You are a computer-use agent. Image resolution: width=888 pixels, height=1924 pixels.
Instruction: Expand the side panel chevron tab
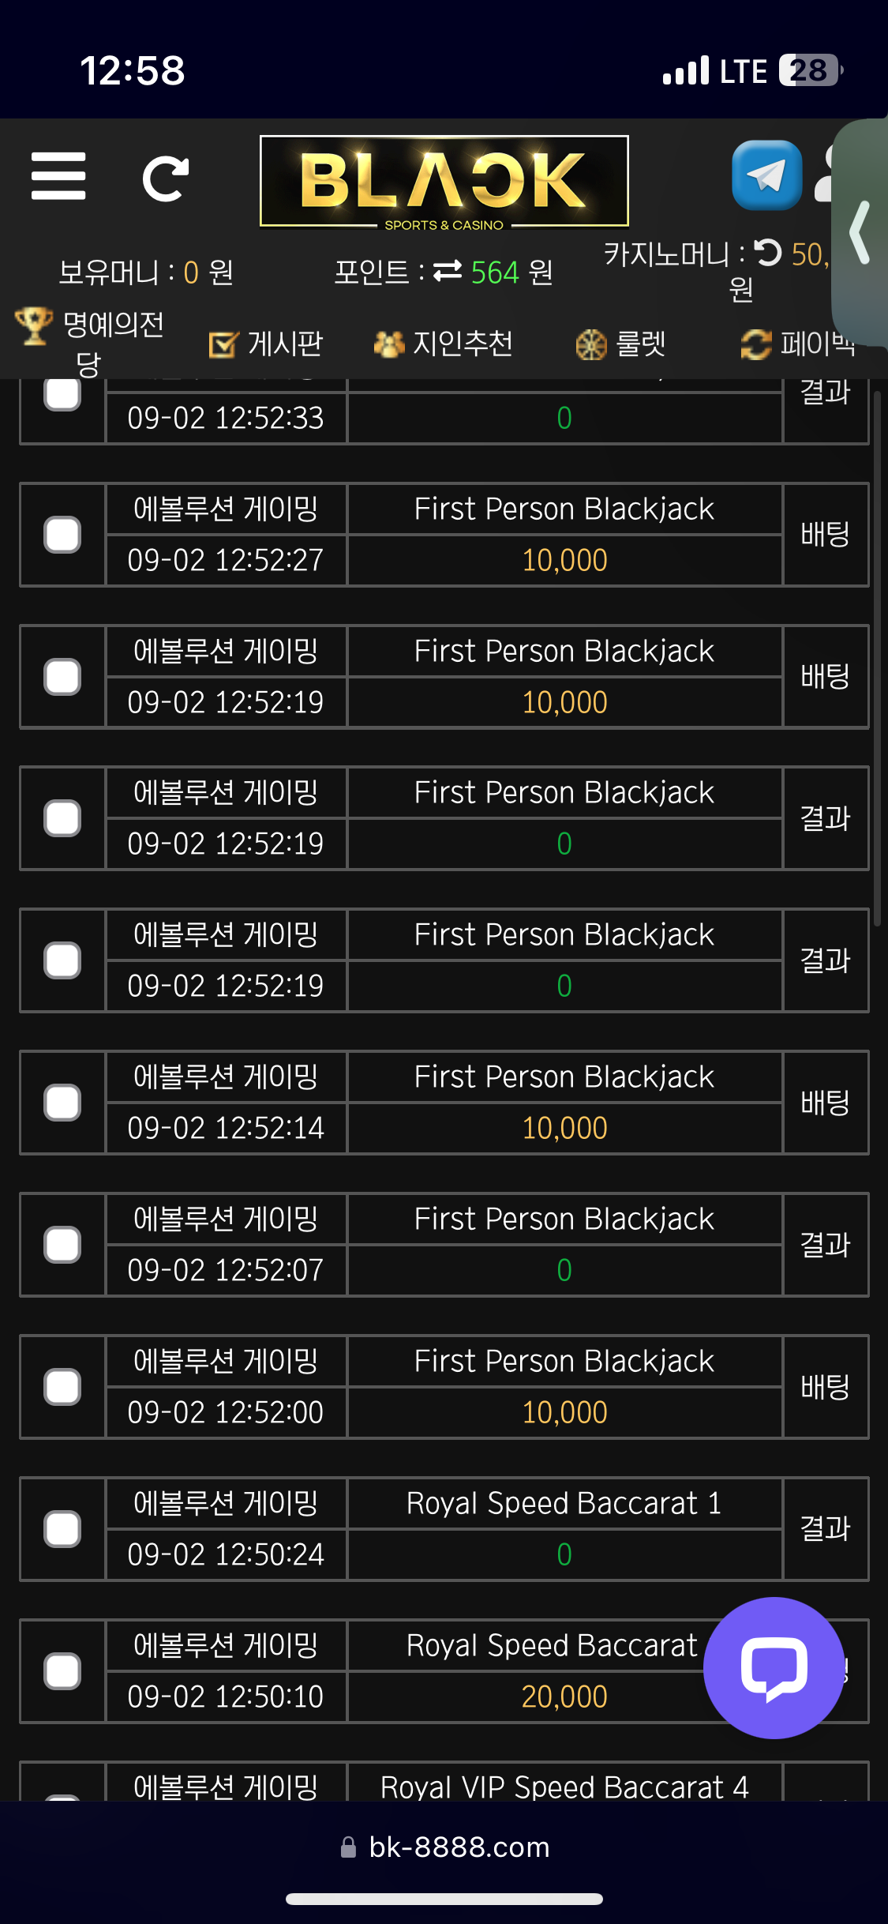860,233
